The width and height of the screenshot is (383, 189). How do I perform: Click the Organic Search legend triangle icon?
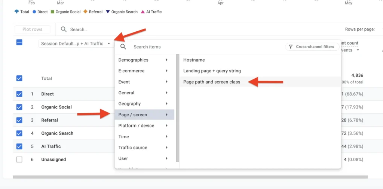point(108,12)
